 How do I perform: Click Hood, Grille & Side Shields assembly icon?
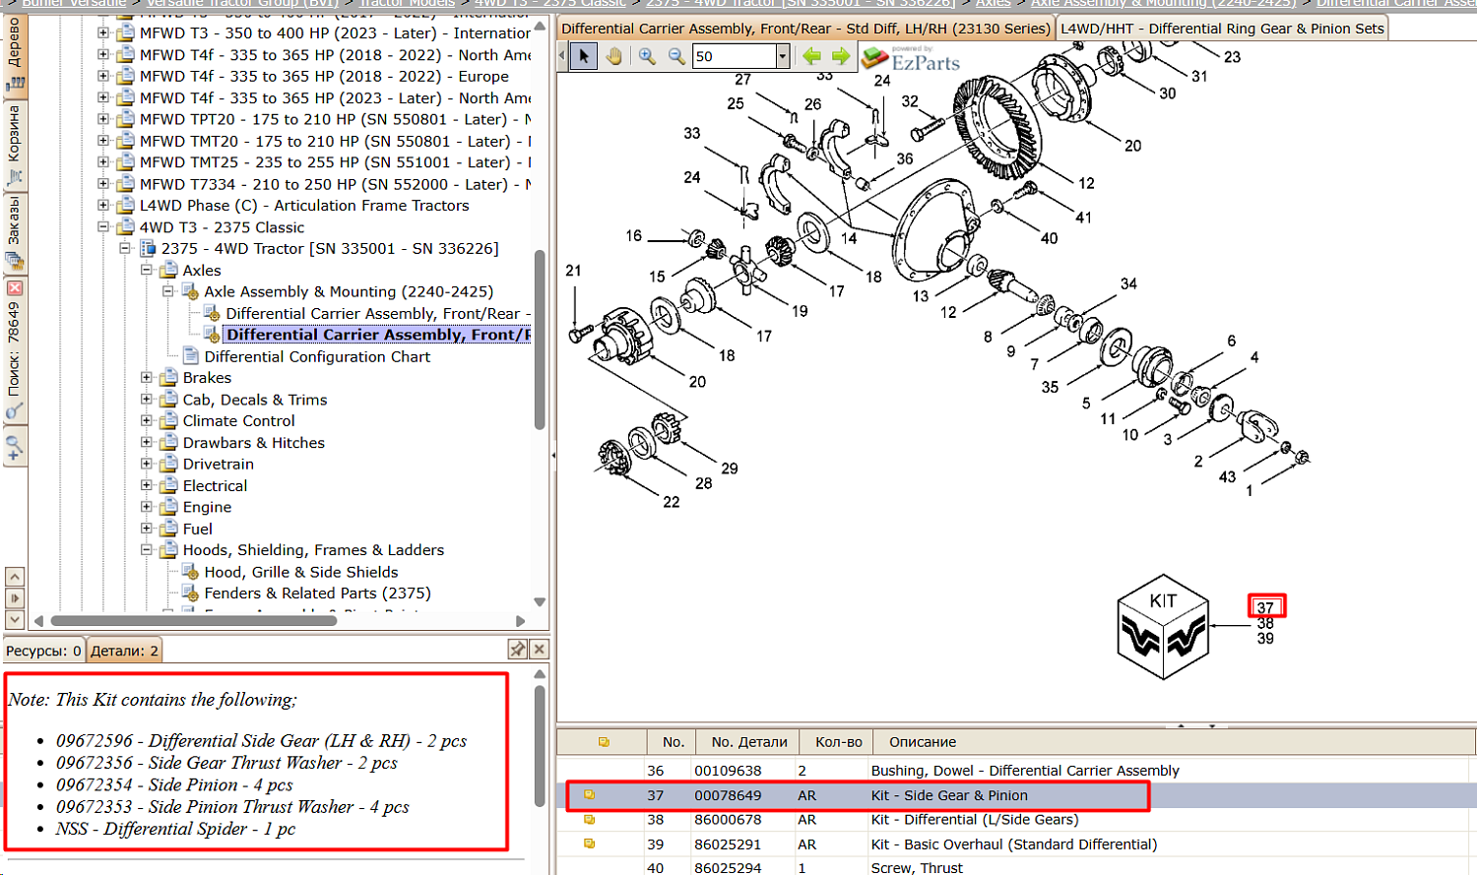(191, 572)
